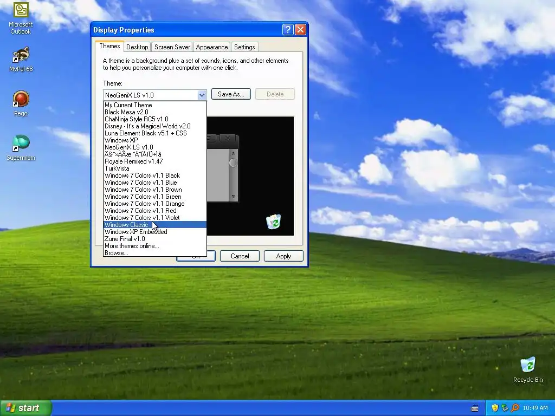Screen dimensions: 555x416
Task: Click the Start button on the taskbar
Action: 25,408
